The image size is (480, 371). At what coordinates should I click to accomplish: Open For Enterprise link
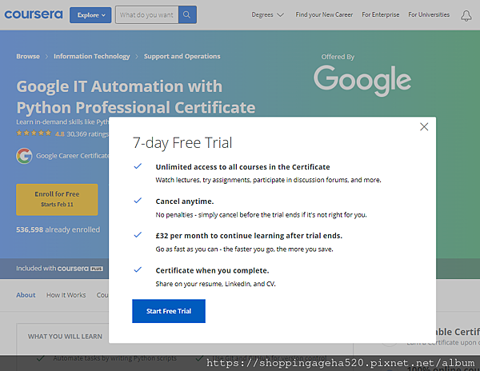tap(381, 14)
